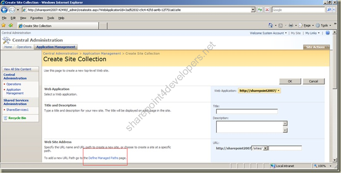Click the Add to Favorites icon
Image resolution: width=341 pixels, height=173 pixels.
(x=11, y=25)
